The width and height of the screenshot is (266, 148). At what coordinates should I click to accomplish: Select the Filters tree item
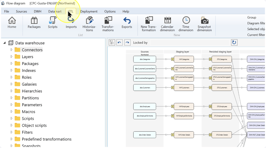[27, 132]
